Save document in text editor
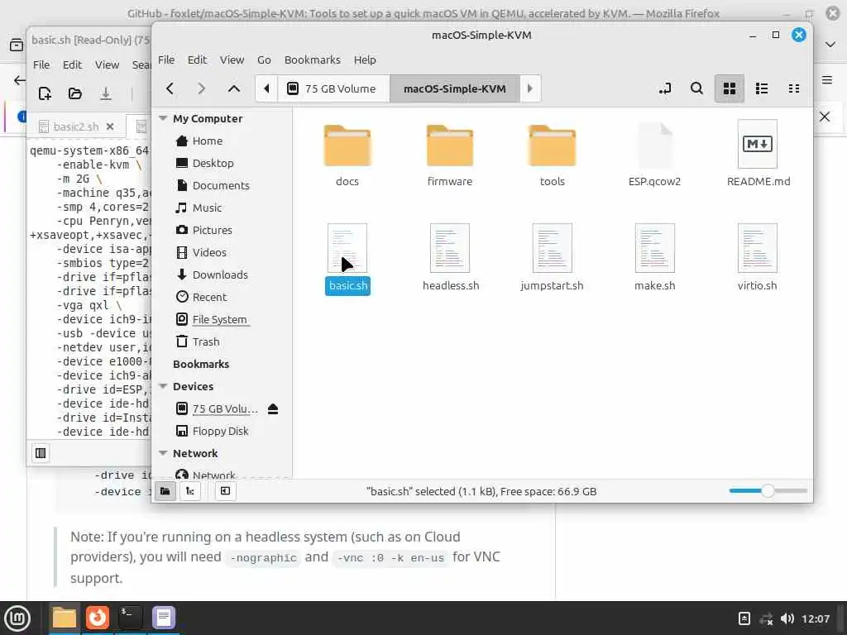Viewport: 847px width, 635px height. [x=106, y=93]
